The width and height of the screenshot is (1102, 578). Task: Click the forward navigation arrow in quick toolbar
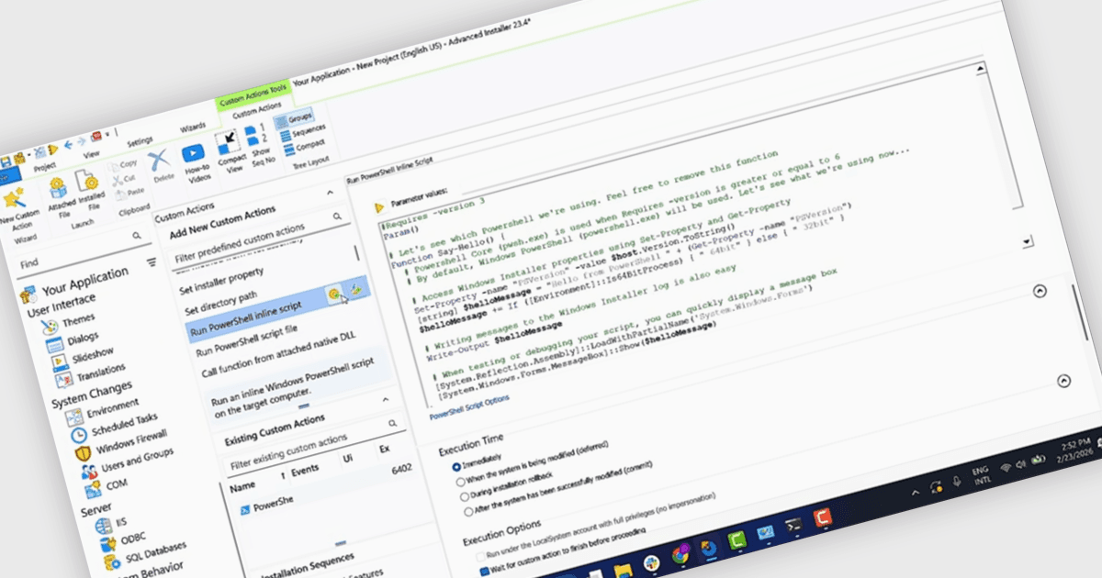pyautogui.click(x=82, y=142)
